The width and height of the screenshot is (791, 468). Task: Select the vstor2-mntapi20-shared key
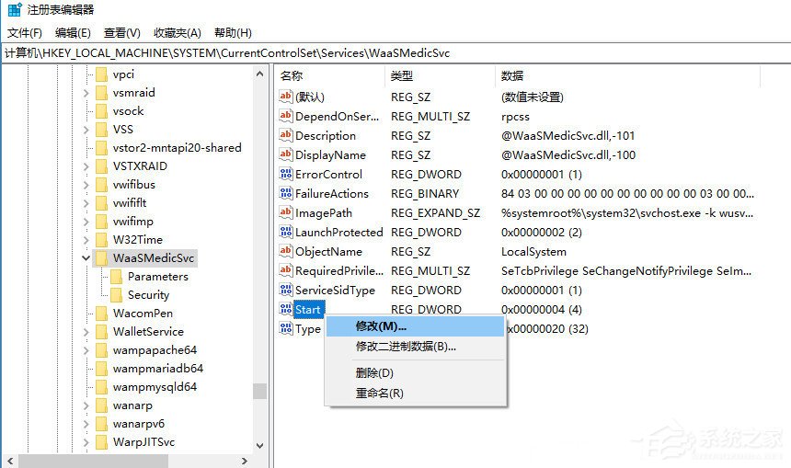(178, 148)
